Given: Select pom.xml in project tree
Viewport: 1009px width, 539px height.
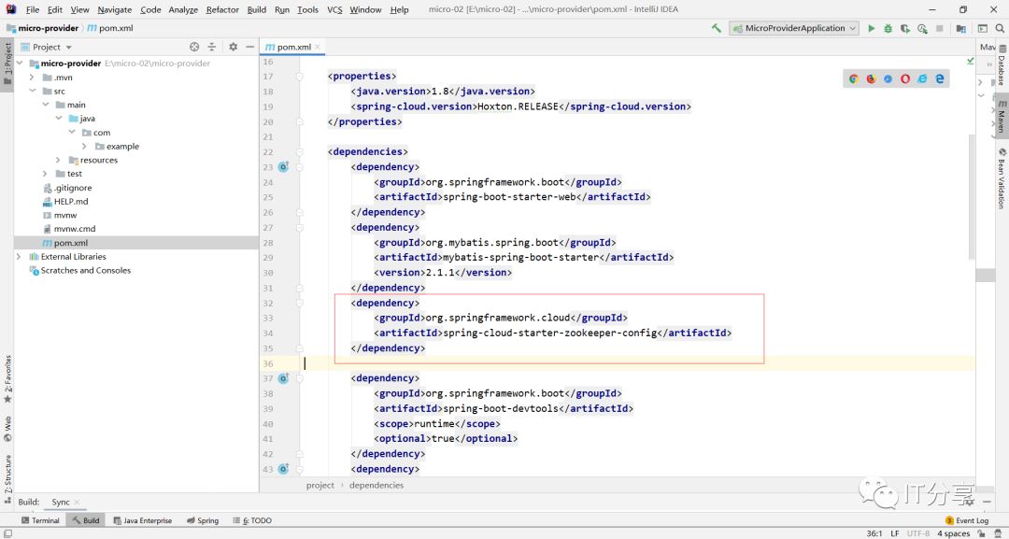Looking at the screenshot, I should click(136, 243).
